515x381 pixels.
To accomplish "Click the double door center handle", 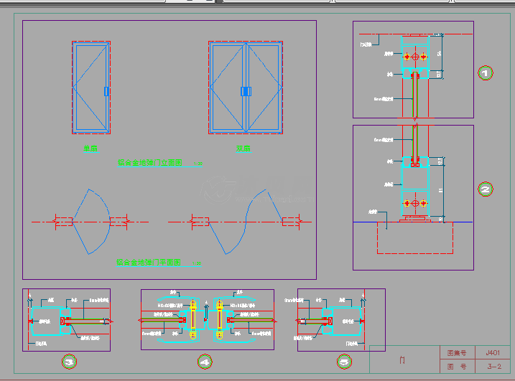I will click(246, 91).
